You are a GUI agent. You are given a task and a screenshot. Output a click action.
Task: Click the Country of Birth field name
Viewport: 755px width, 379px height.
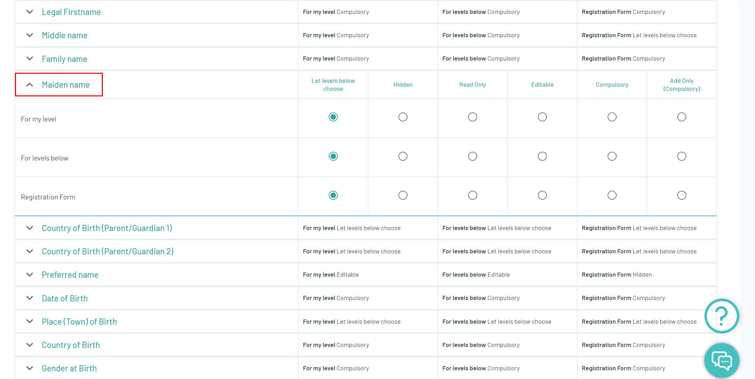coord(71,345)
